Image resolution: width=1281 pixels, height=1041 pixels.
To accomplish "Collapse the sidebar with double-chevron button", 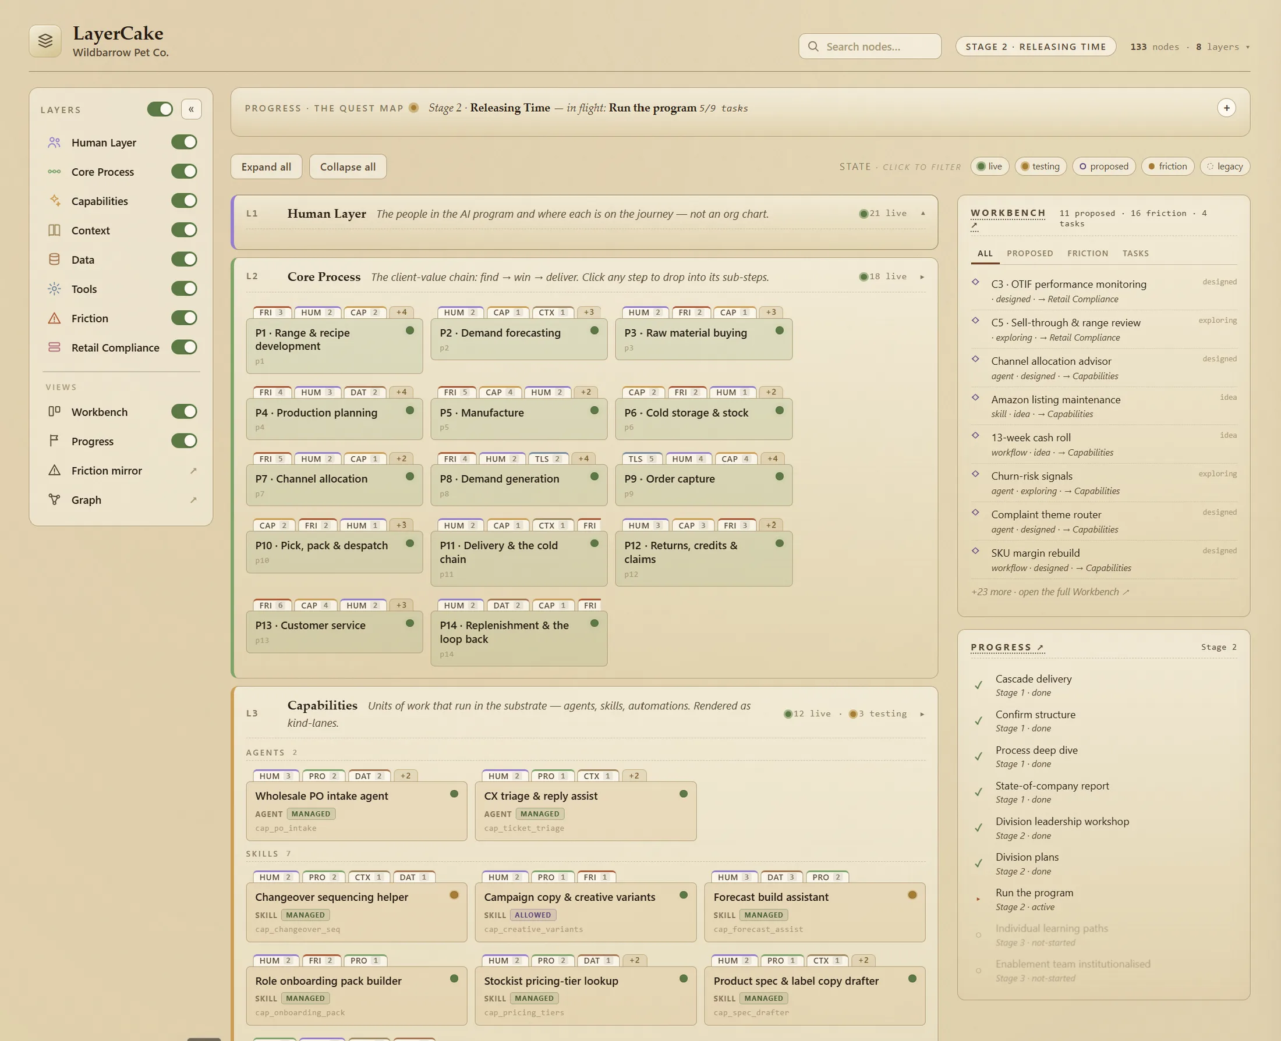I will coord(191,109).
